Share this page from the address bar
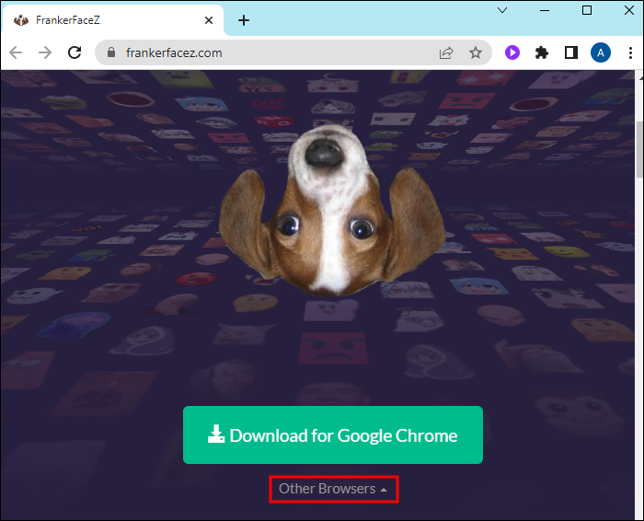Screen dimensions: 644x521 [446, 52]
